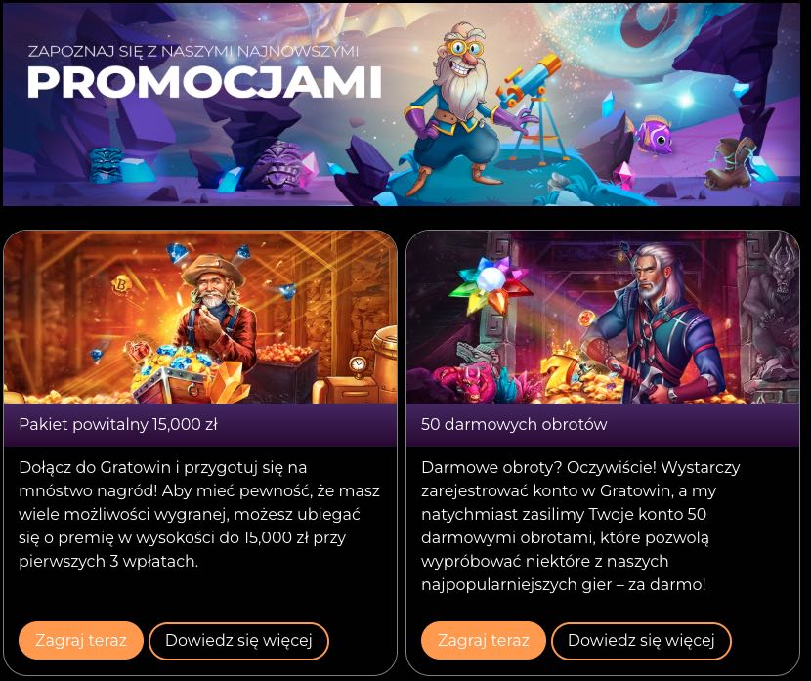Select the Pakiet powitalny 15,000 zł title
811x681 pixels.
click(x=118, y=425)
